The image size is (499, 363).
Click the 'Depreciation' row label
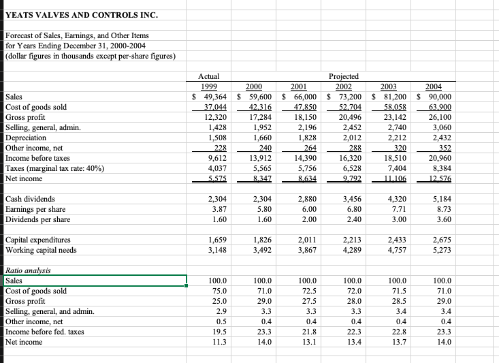26,138
